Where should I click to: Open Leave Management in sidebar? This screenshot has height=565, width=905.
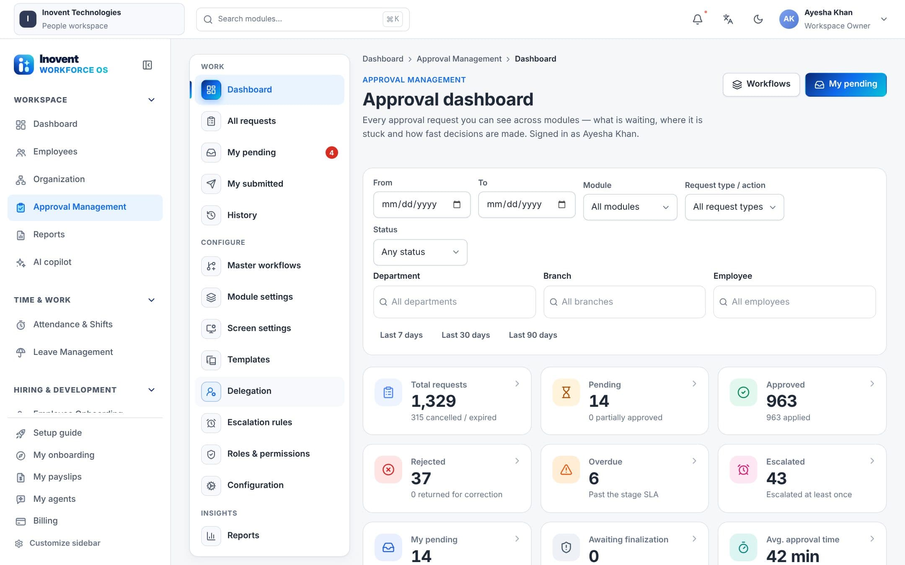[85, 352]
